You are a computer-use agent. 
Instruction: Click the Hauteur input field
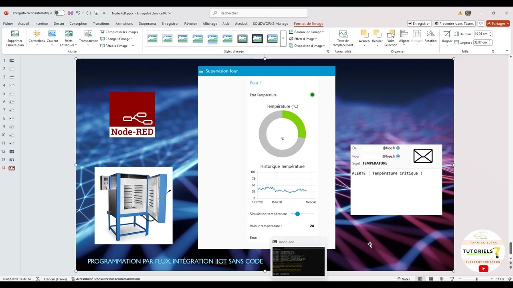pyautogui.click(x=481, y=34)
